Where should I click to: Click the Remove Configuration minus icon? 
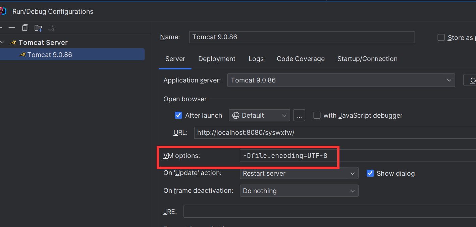pos(12,28)
